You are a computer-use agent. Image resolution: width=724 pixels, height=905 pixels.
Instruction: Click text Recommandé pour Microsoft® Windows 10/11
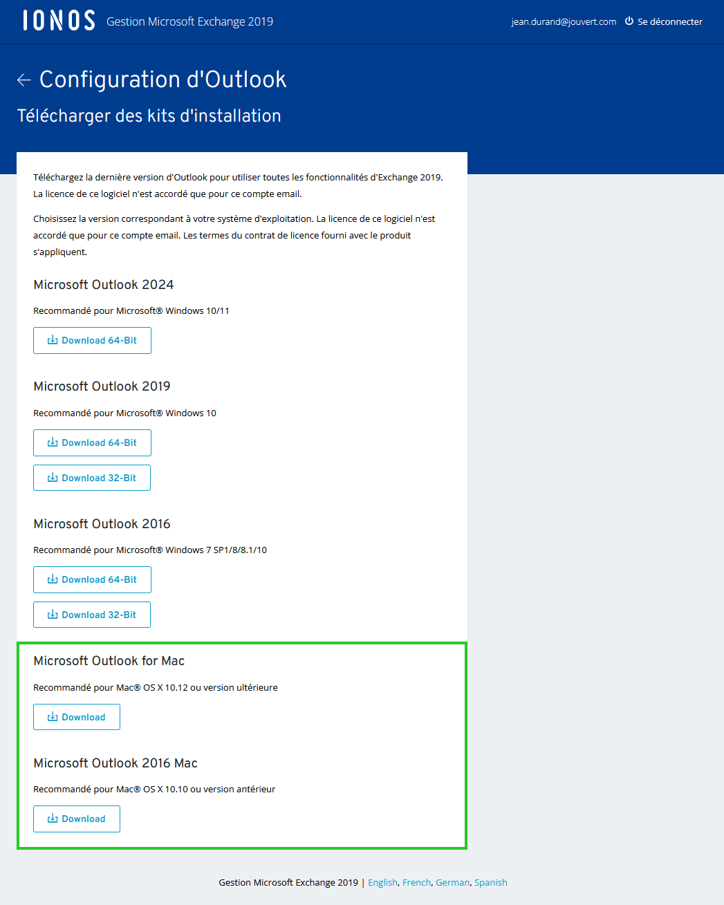click(x=131, y=311)
